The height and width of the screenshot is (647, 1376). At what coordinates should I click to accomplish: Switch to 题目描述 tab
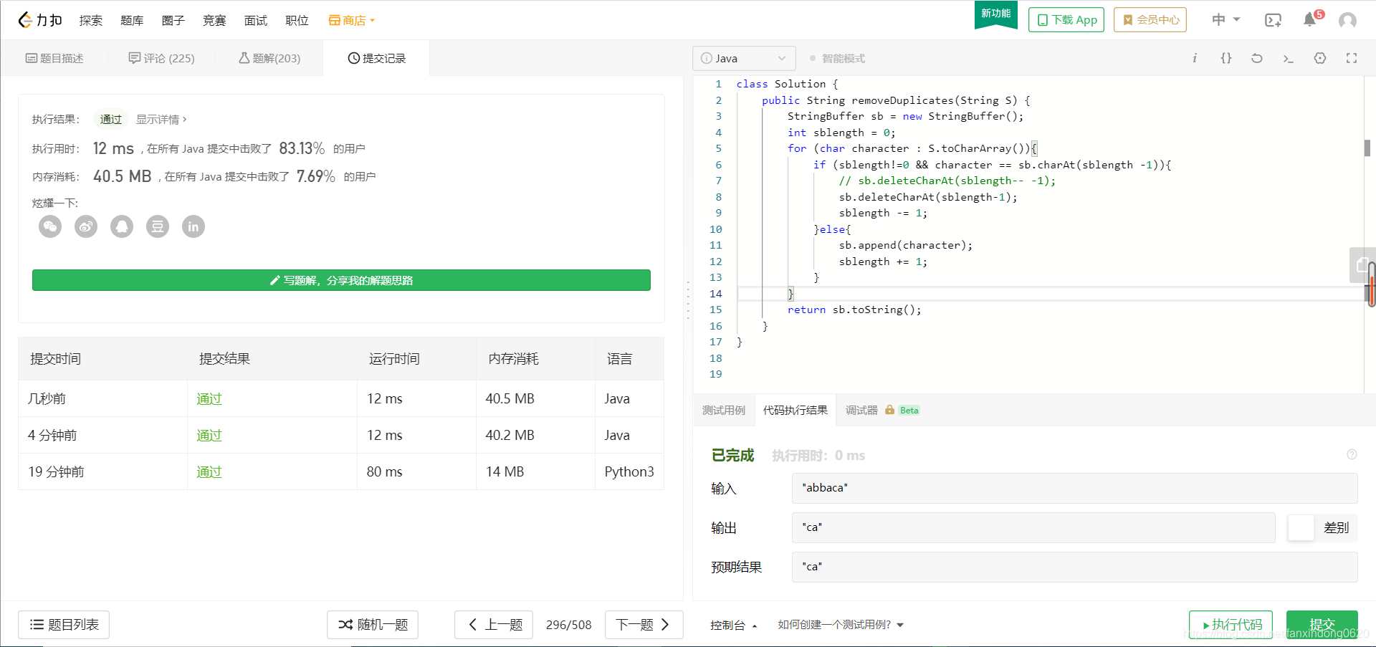[x=54, y=58]
